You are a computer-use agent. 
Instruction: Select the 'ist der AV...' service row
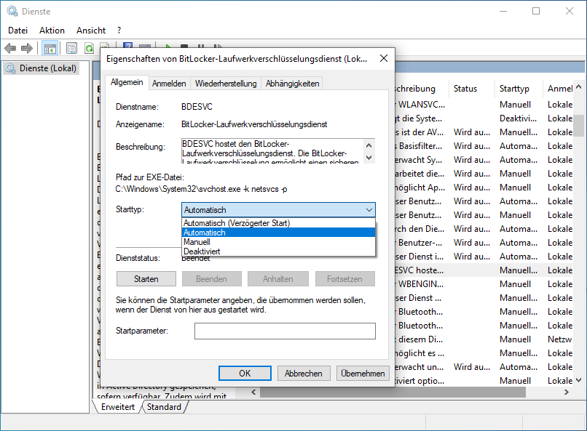click(x=484, y=132)
